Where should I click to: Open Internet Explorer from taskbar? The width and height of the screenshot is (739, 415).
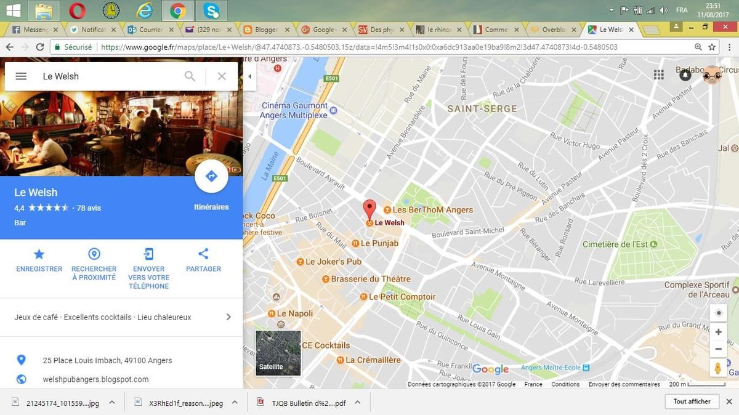point(144,10)
